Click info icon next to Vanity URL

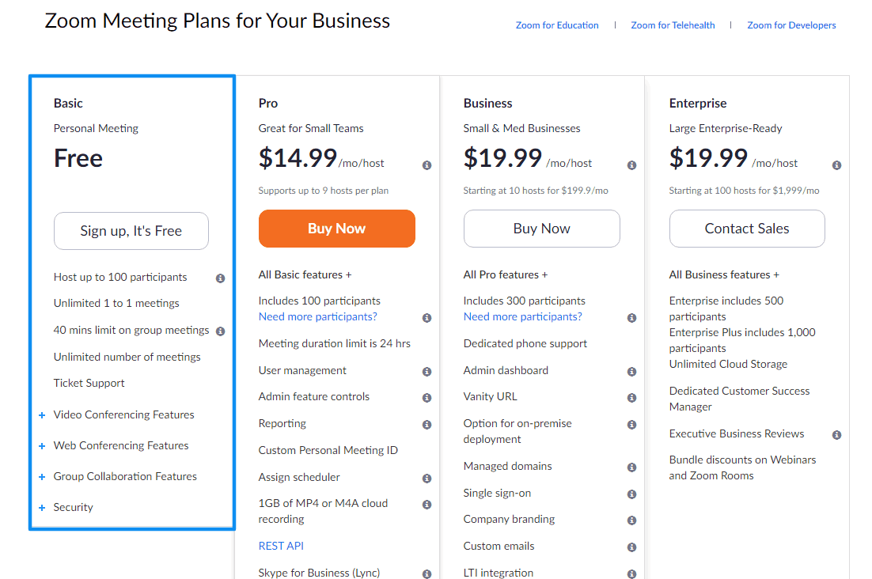click(631, 398)
